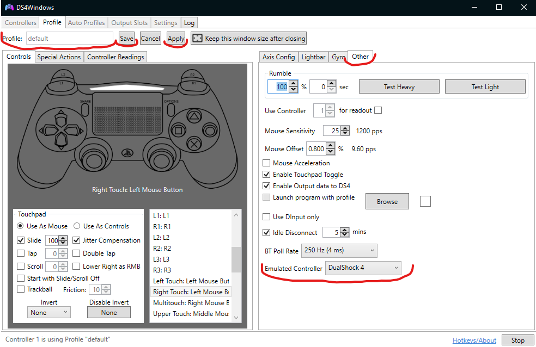536x347 pixels.
Task: Open the Invert dropdown showing None
Action: (x=49, y=313)
